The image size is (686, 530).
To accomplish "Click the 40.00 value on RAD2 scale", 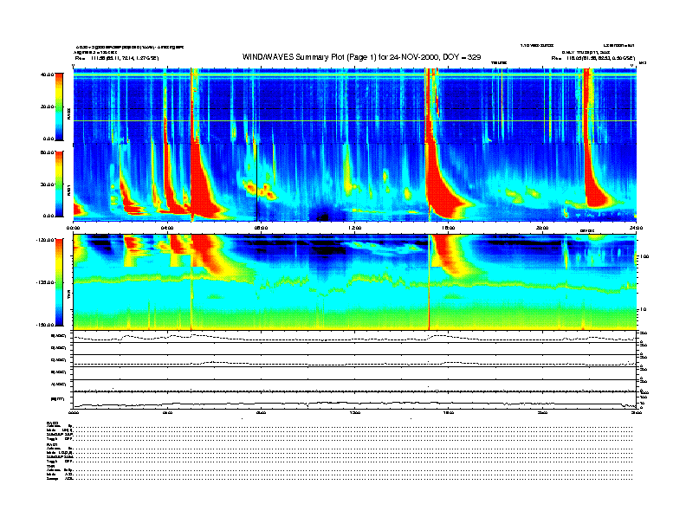I will (48, 74).
